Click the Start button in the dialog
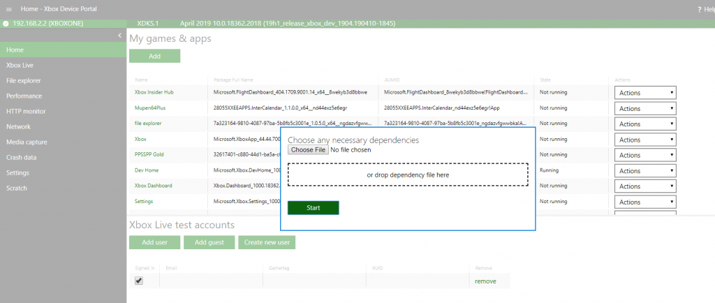 (x=314, y=208)
